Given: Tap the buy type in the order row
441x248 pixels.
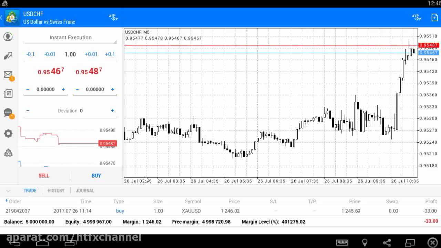Looking at the screenshot, I should pos(120,211).
